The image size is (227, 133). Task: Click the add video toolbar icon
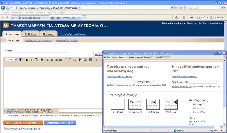(90, 60)
